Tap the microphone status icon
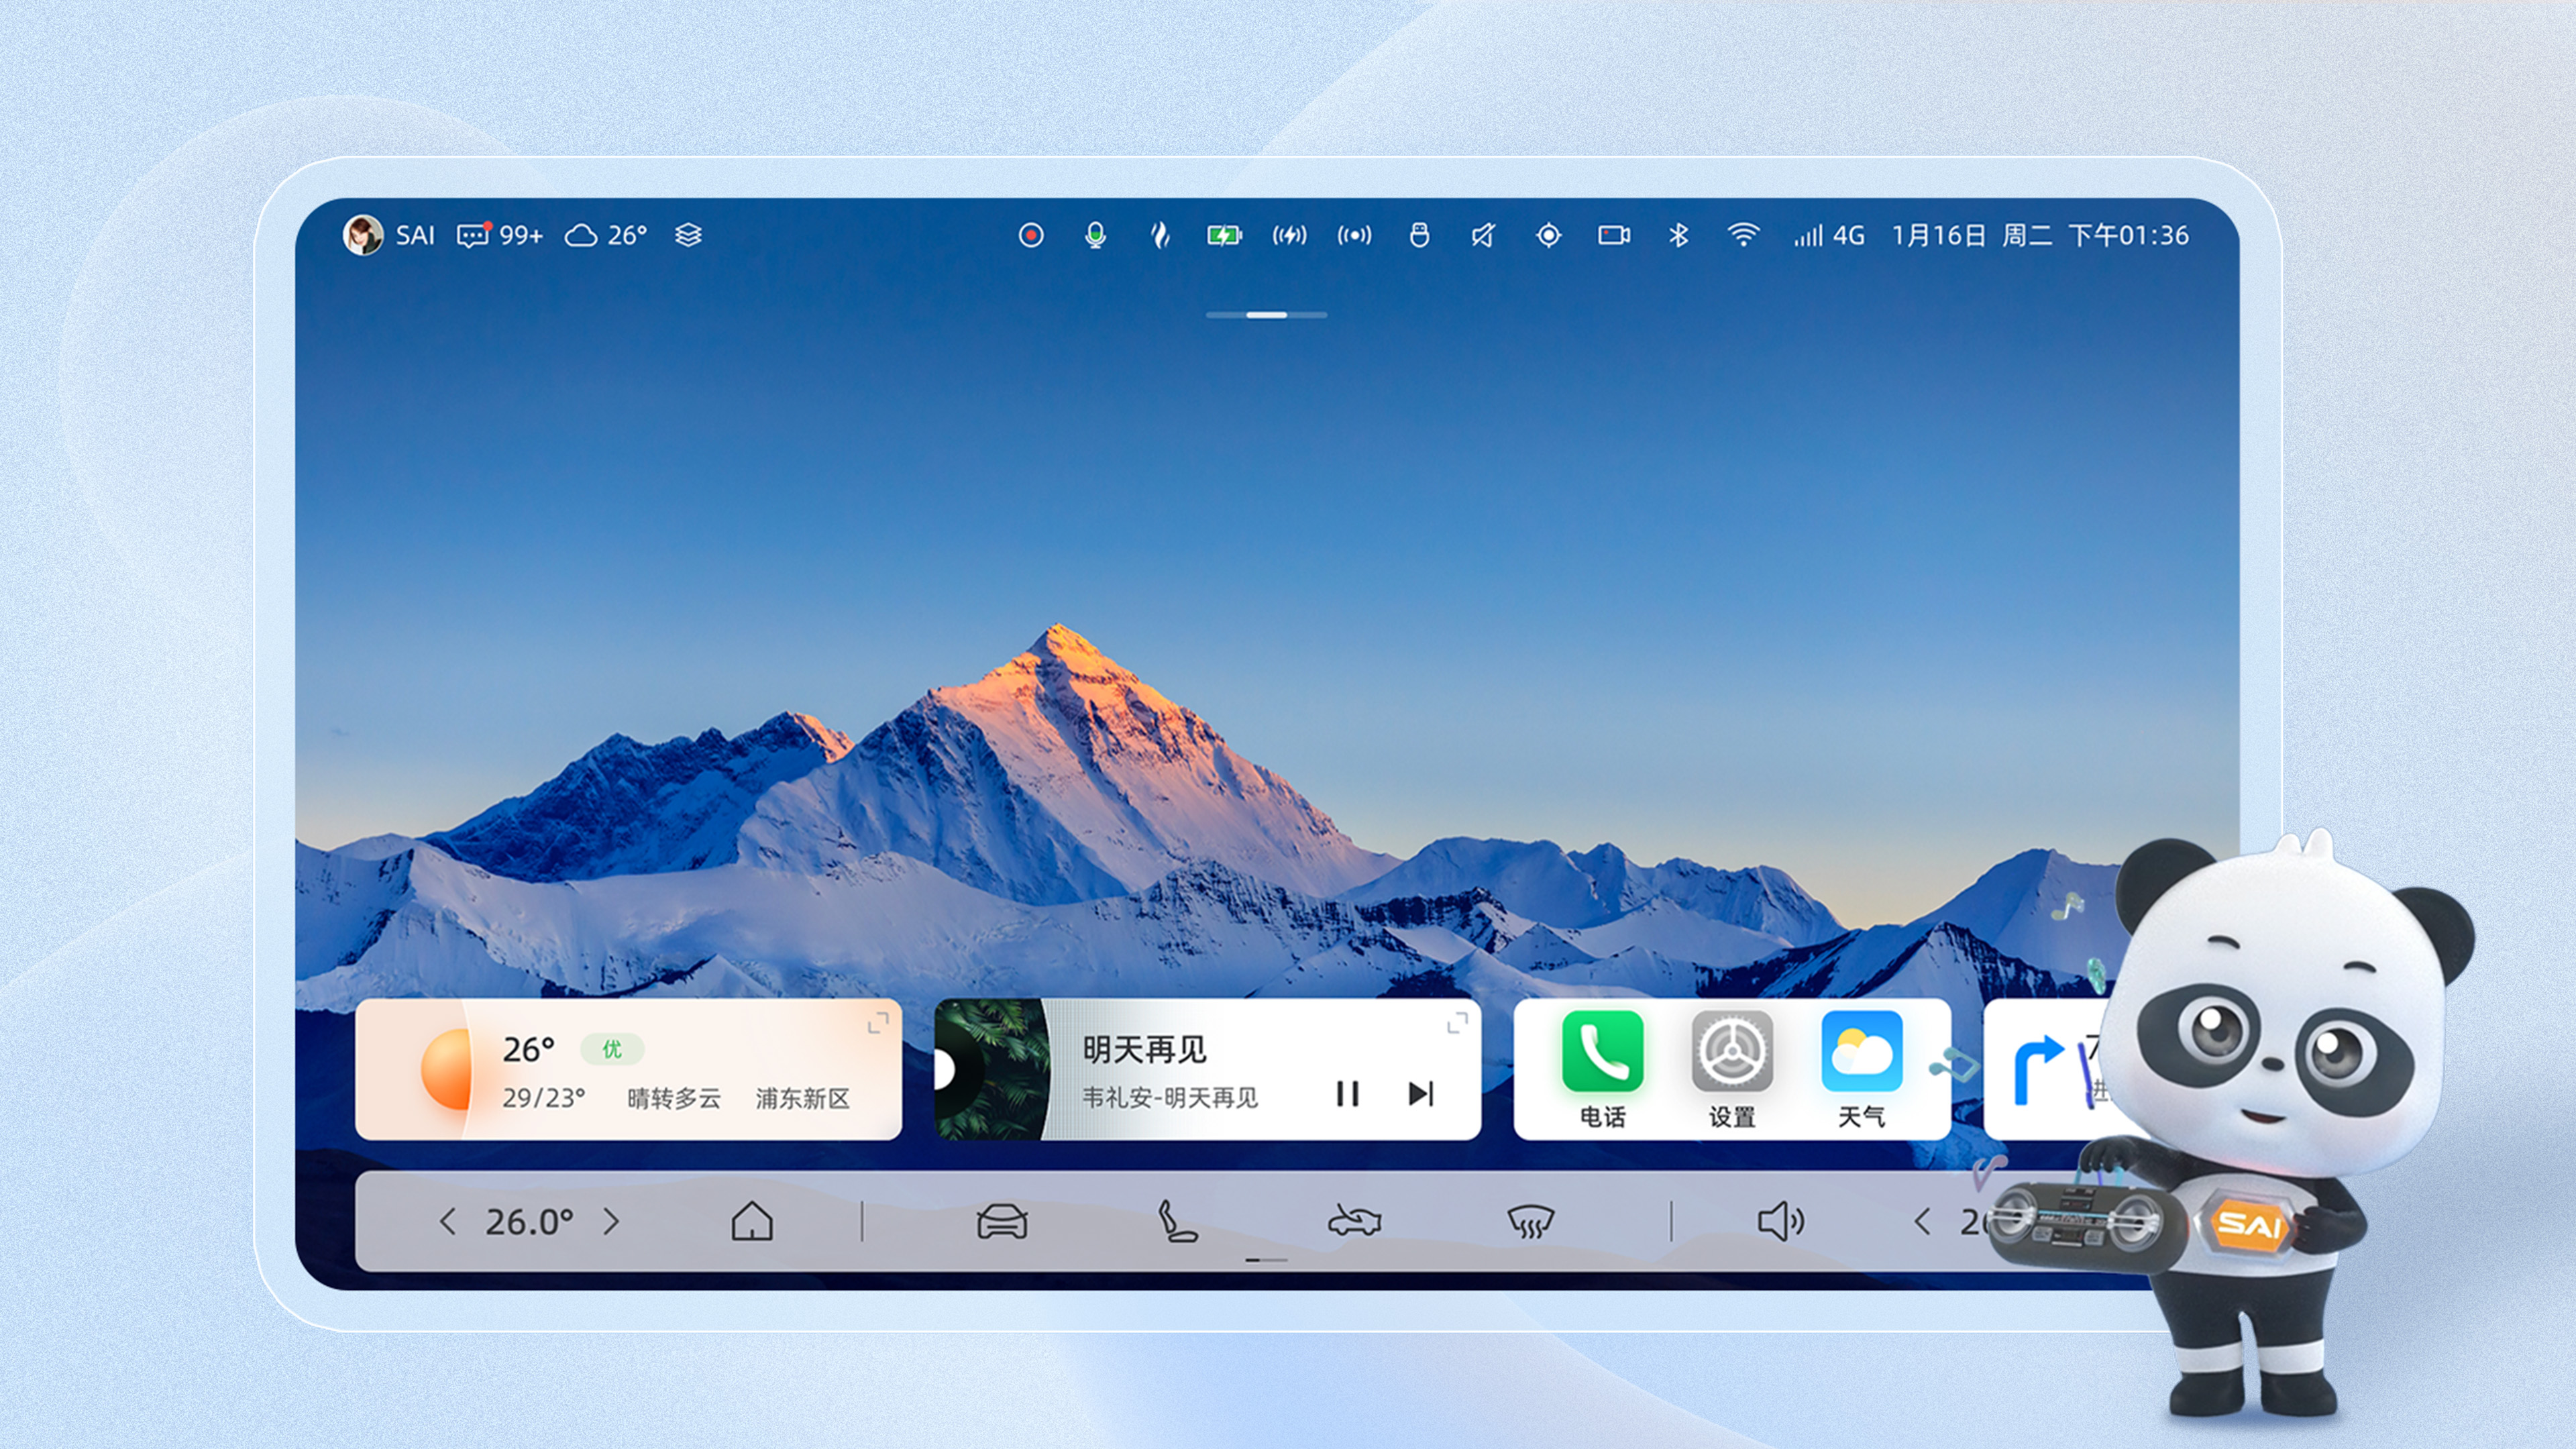Viewport: 2576px width, 1449px height. point(1095,235)
